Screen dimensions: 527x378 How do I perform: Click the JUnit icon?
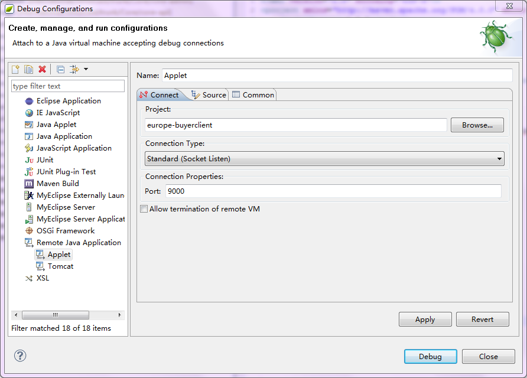(x=29, y=160)
